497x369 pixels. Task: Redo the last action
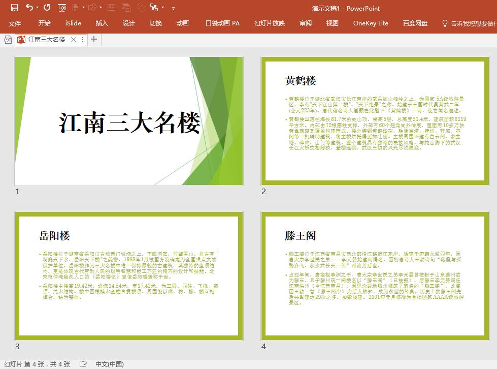click(47, 8)
